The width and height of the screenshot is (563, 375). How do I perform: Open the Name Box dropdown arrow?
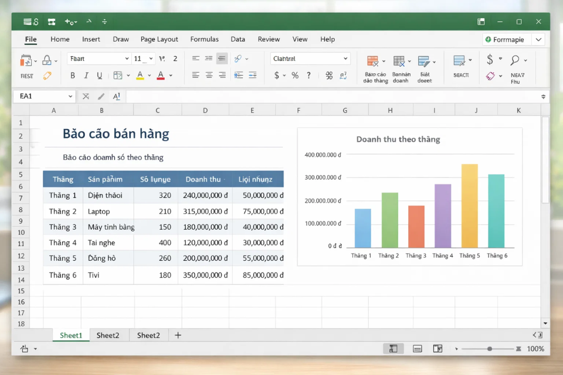point(70,96)
